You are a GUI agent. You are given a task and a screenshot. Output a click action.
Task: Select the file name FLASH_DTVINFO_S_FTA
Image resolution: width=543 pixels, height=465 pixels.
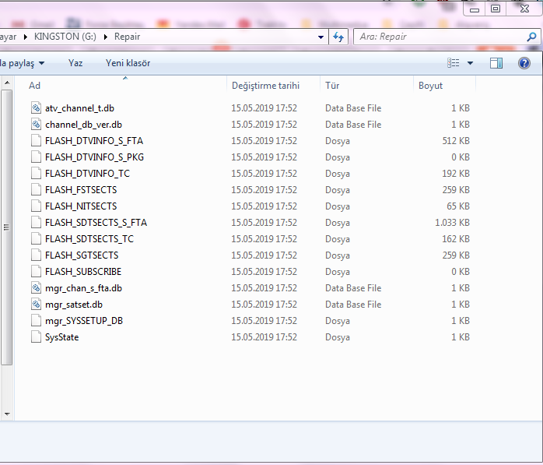94,141
